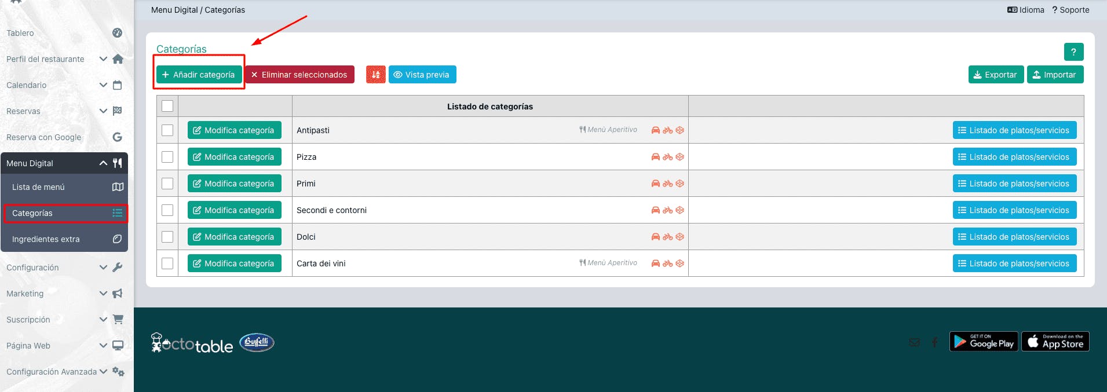This screenshot has width=1107, height=392.
Task: Open the green question mark help button
Action: click(1073, 52)
